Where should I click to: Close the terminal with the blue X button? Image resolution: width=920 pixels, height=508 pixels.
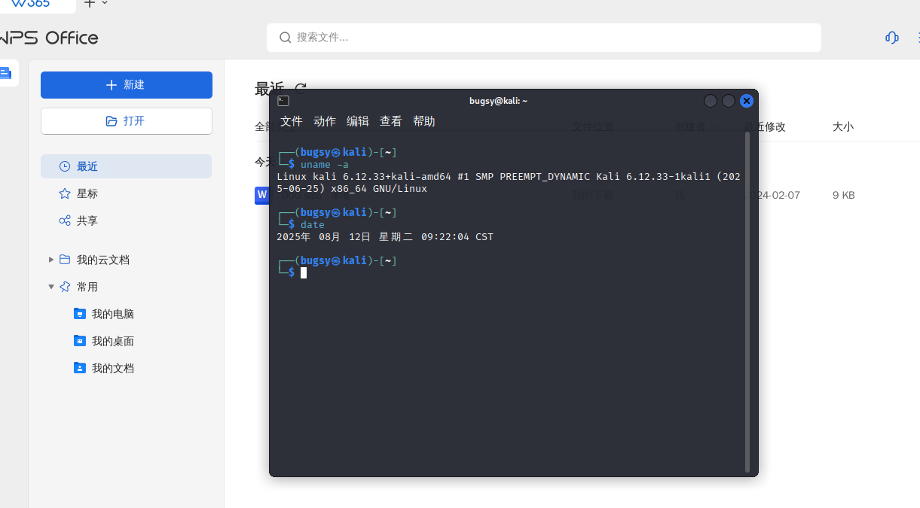[x=747, y=101]
